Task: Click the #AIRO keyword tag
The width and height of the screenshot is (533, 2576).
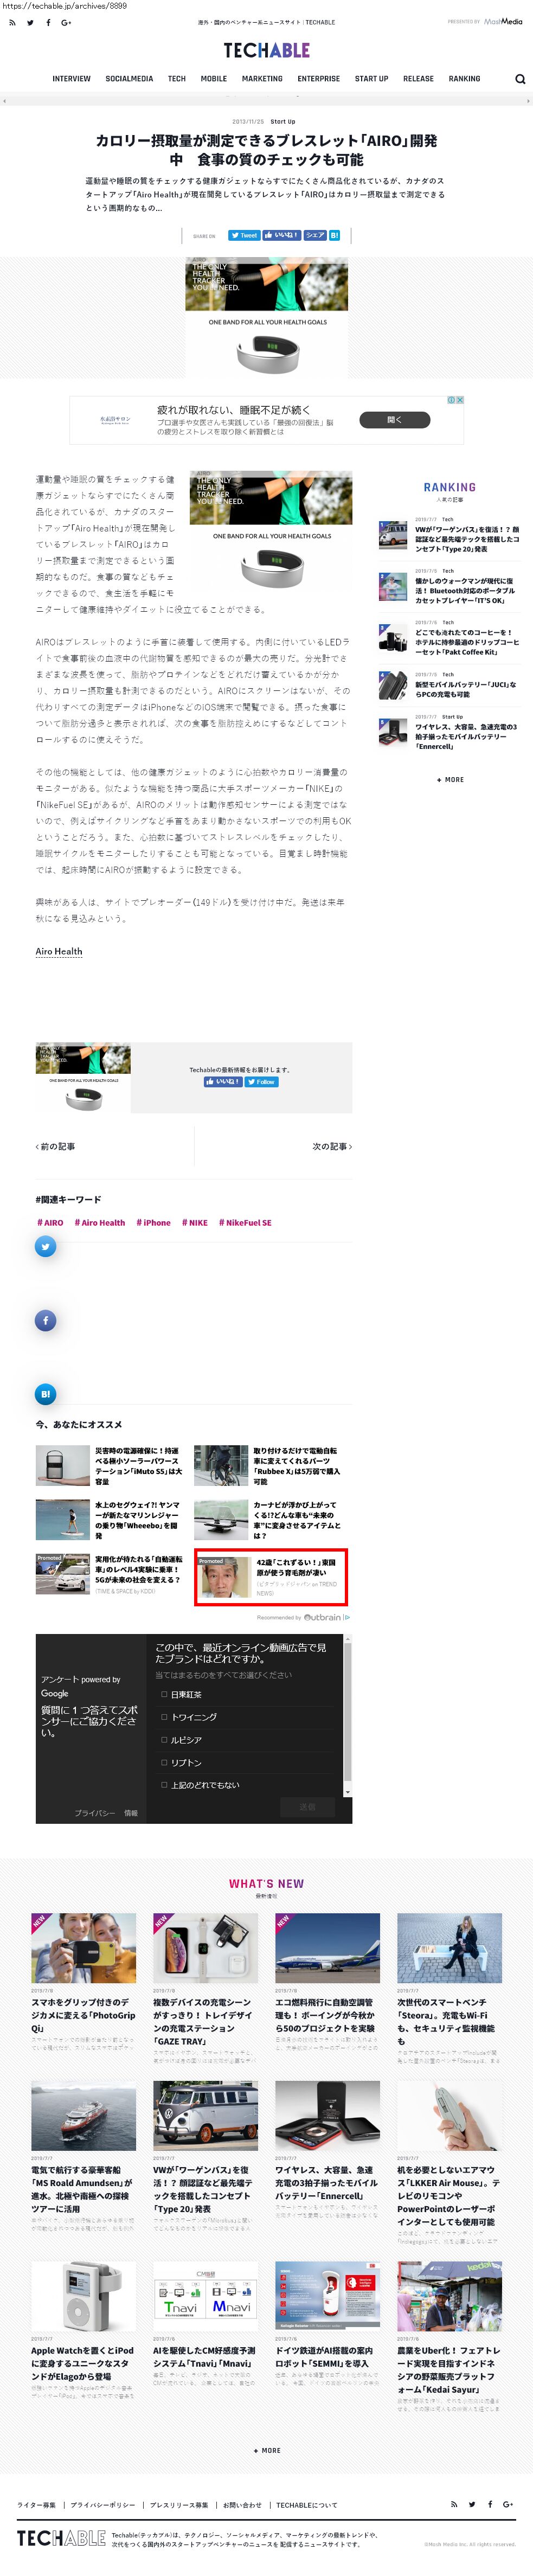Action: (x=50, y=1222)
